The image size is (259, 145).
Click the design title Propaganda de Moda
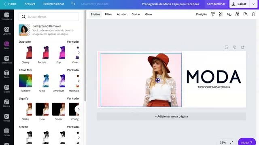point(171,4)
